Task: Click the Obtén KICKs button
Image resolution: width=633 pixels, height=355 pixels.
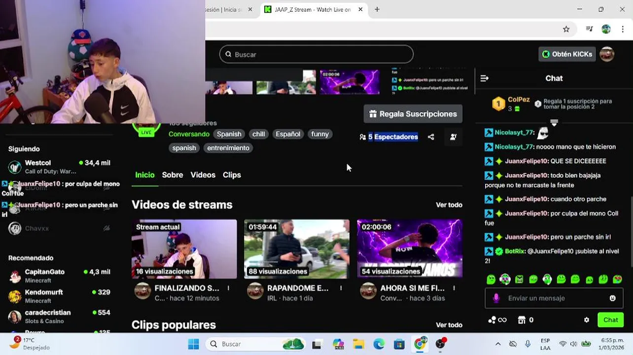Action: (x=567, y=54)
